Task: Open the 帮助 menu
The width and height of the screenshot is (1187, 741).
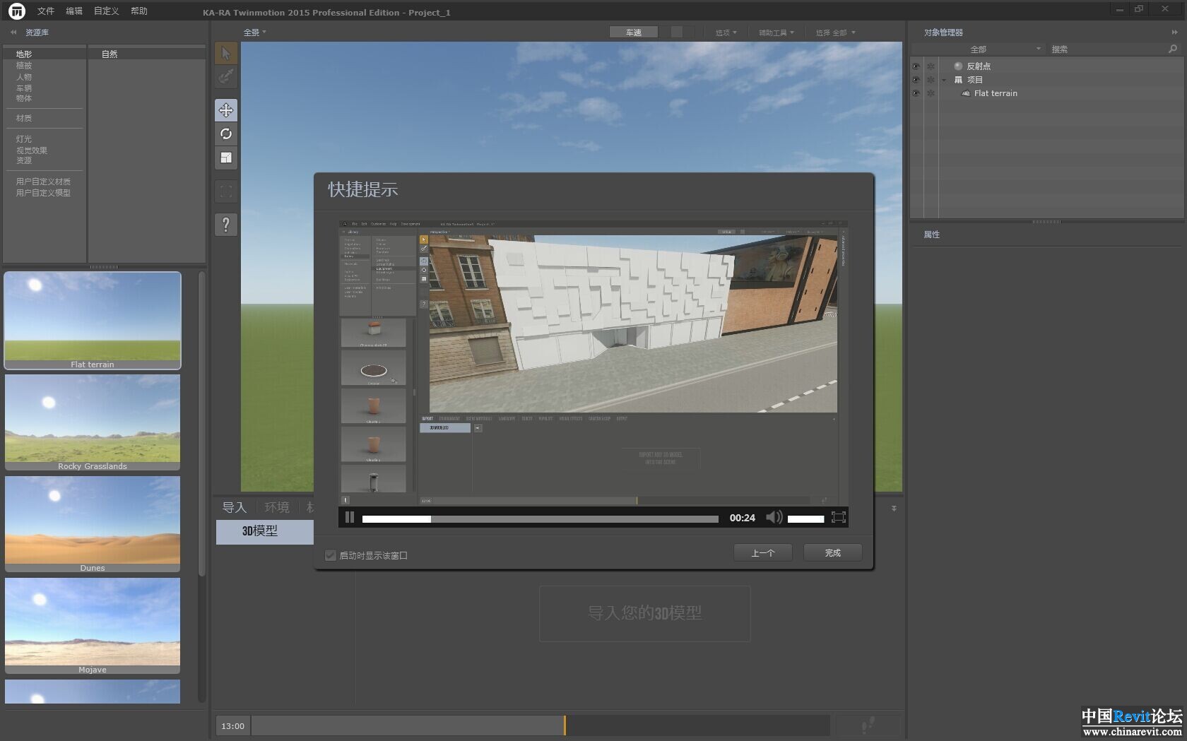Action: pos(139,11)
